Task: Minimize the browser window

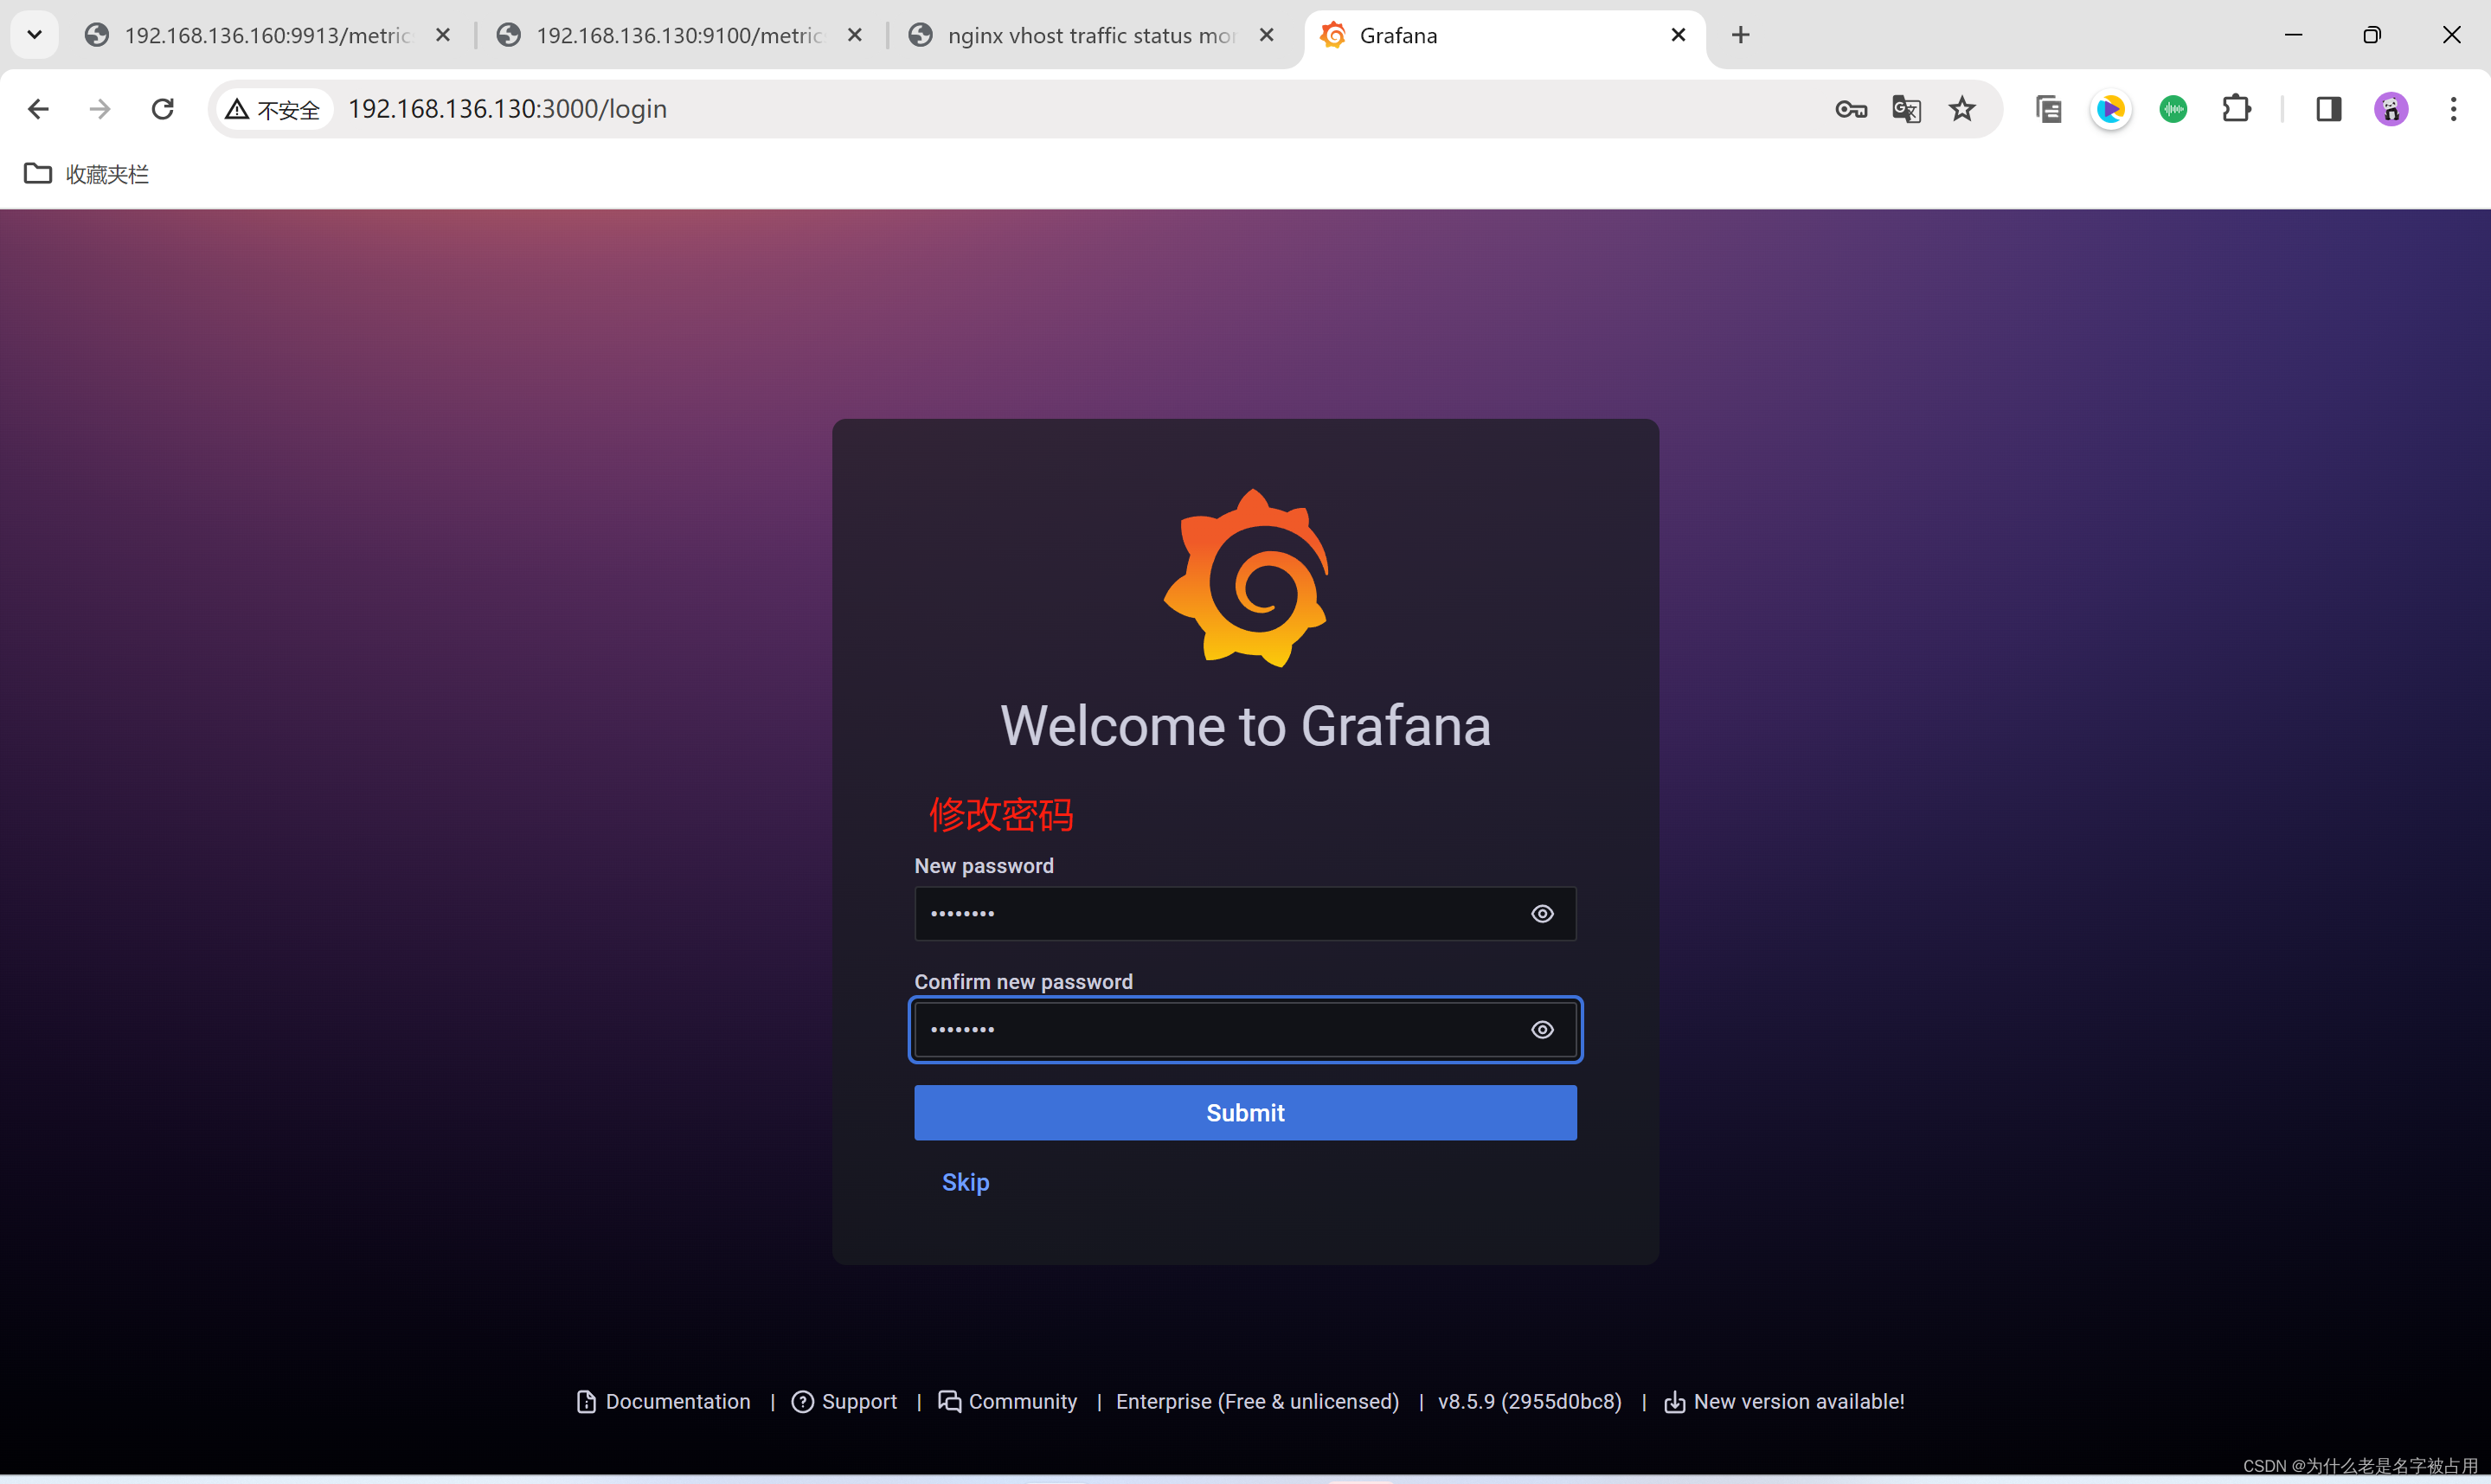Action: click(x=2294, y=36)
